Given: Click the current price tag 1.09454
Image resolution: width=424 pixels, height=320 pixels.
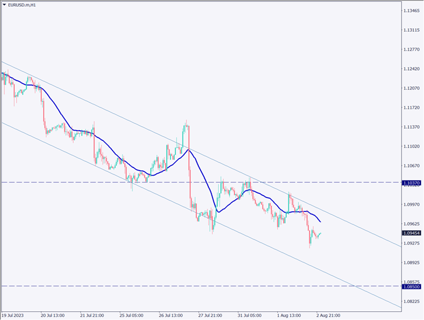Looking at the screenshot, I should (x=411, y=232).
